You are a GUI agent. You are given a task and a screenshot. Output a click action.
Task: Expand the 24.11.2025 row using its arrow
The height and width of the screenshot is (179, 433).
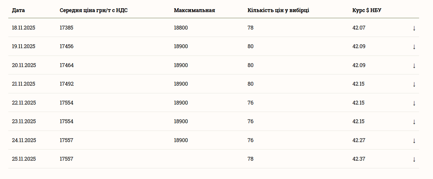pyautogui.click(x=414, y=141)
